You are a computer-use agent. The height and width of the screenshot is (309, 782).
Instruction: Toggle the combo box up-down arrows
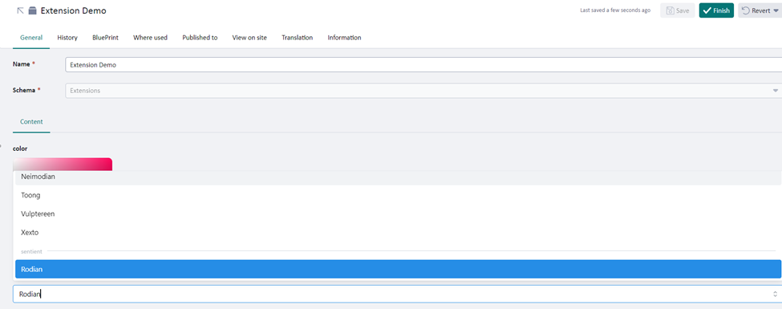[775, 294]
